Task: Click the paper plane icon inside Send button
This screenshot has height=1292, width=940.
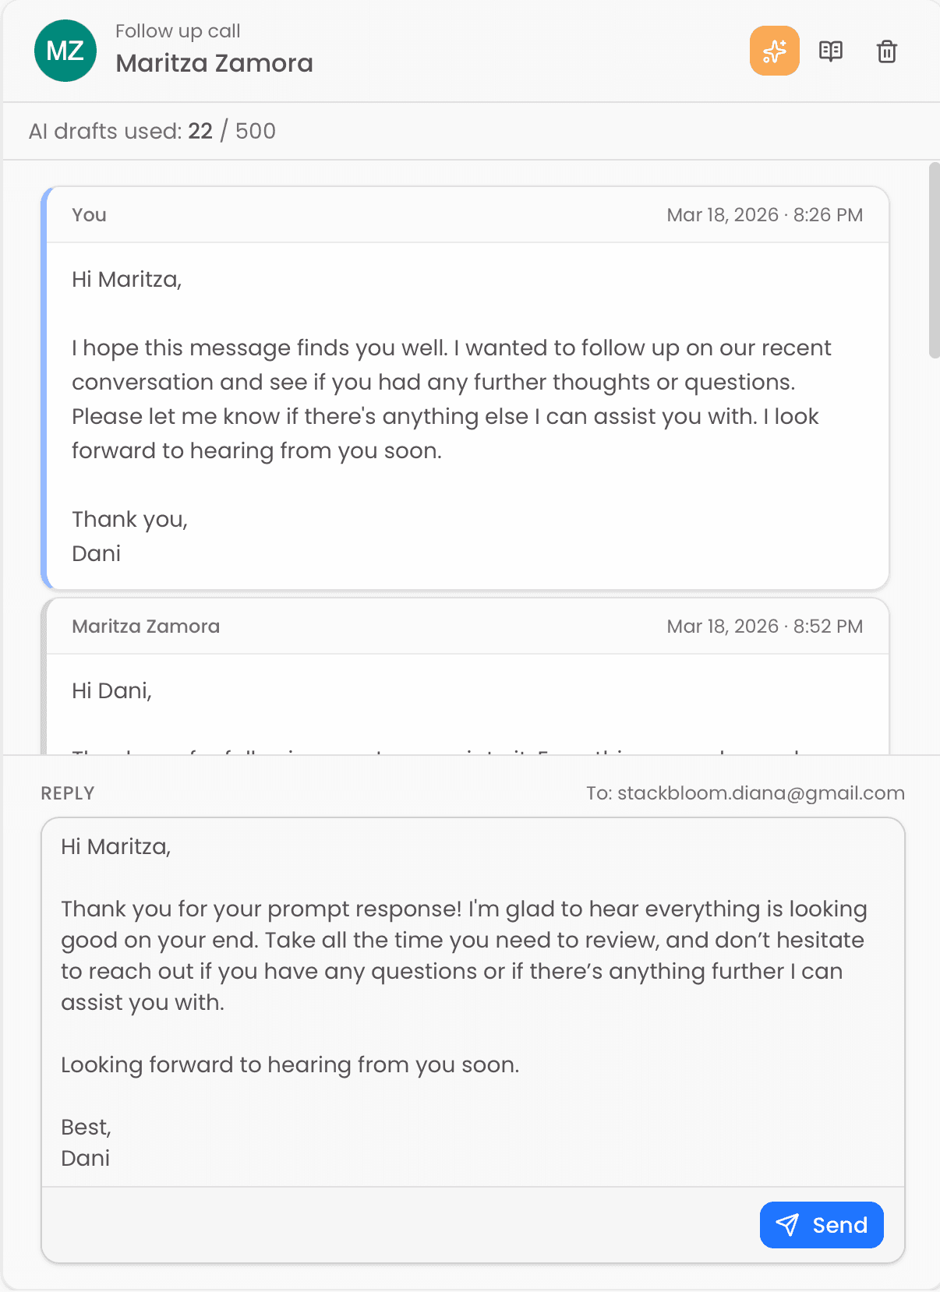Action: (788, 1225)
